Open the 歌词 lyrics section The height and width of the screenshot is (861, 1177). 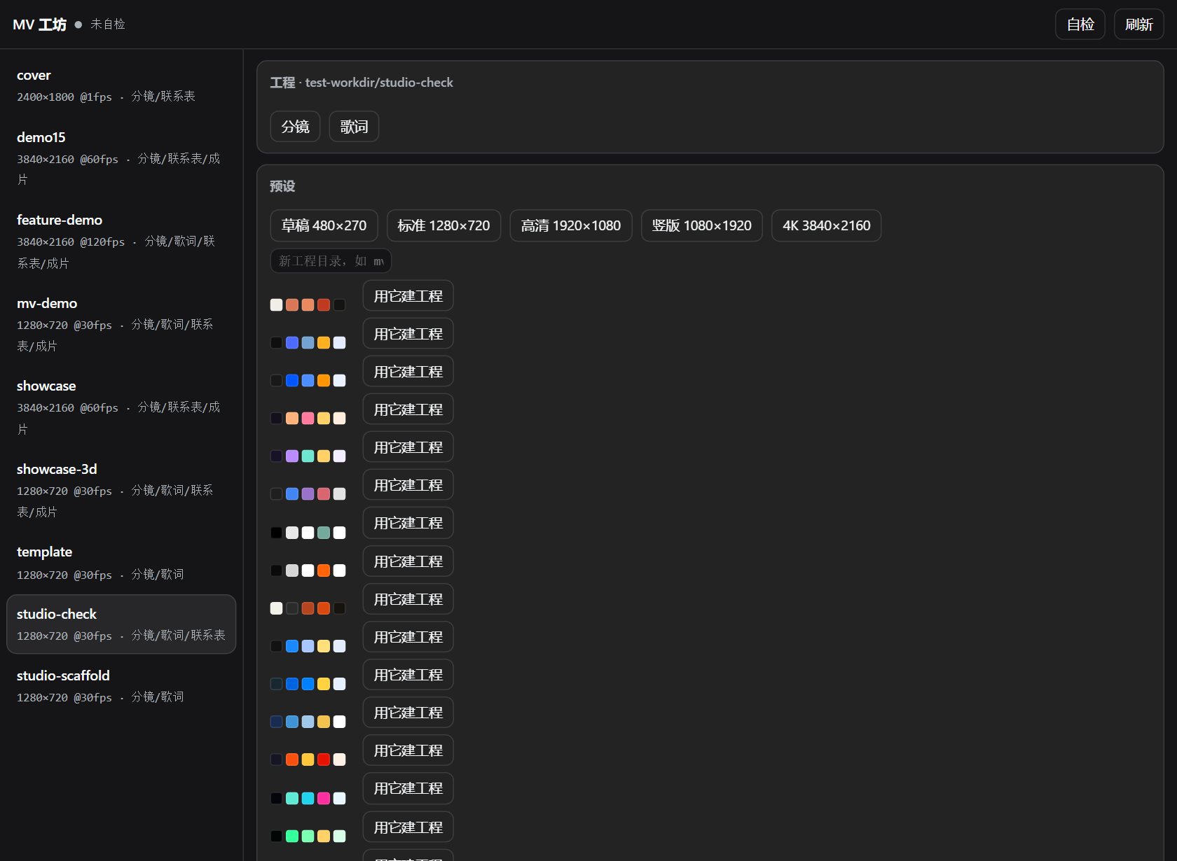(x=354, y=127)
